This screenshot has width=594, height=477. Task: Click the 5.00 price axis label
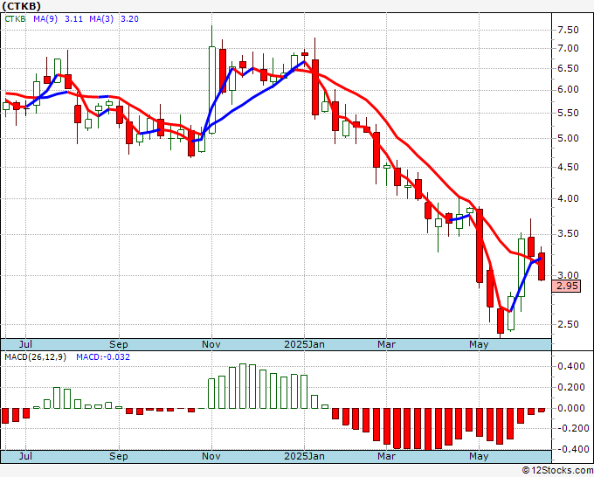click(568, 138)
